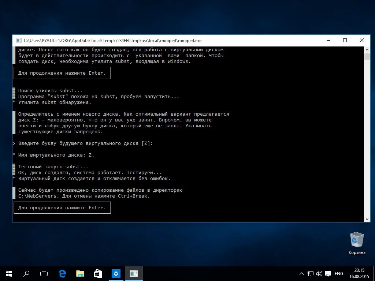Click console scrollbar down arrow

[x=367, y=219]
